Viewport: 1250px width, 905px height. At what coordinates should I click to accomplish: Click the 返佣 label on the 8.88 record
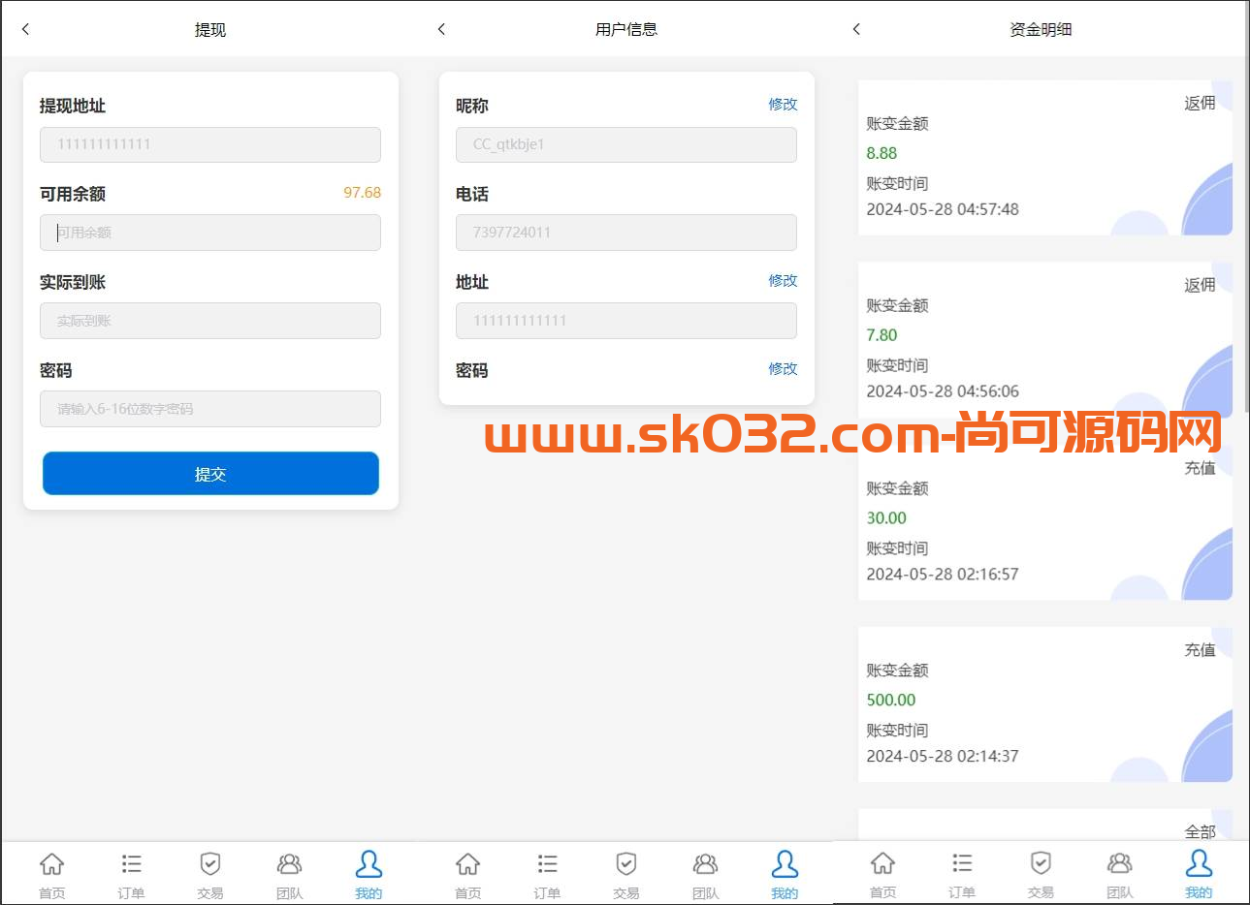pyautogui.click(x=1200, y=103)
